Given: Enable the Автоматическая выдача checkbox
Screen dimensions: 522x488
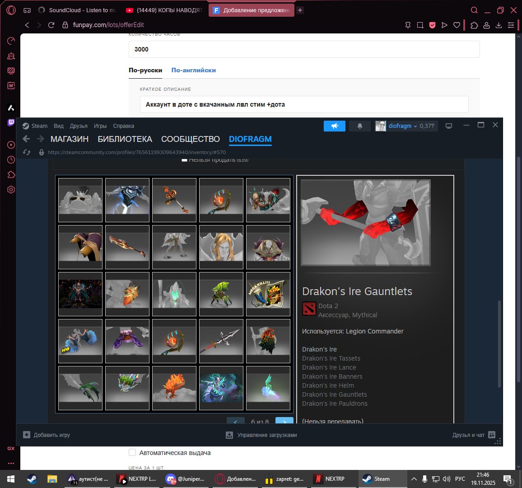Looking at the screenshot, I should coord(132,452).
